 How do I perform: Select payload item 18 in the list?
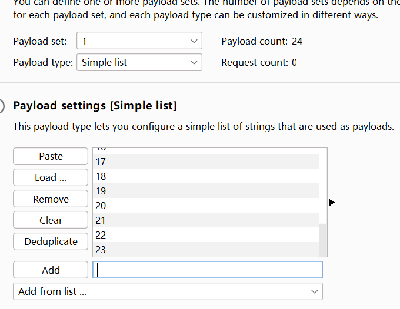pos(206,176)
